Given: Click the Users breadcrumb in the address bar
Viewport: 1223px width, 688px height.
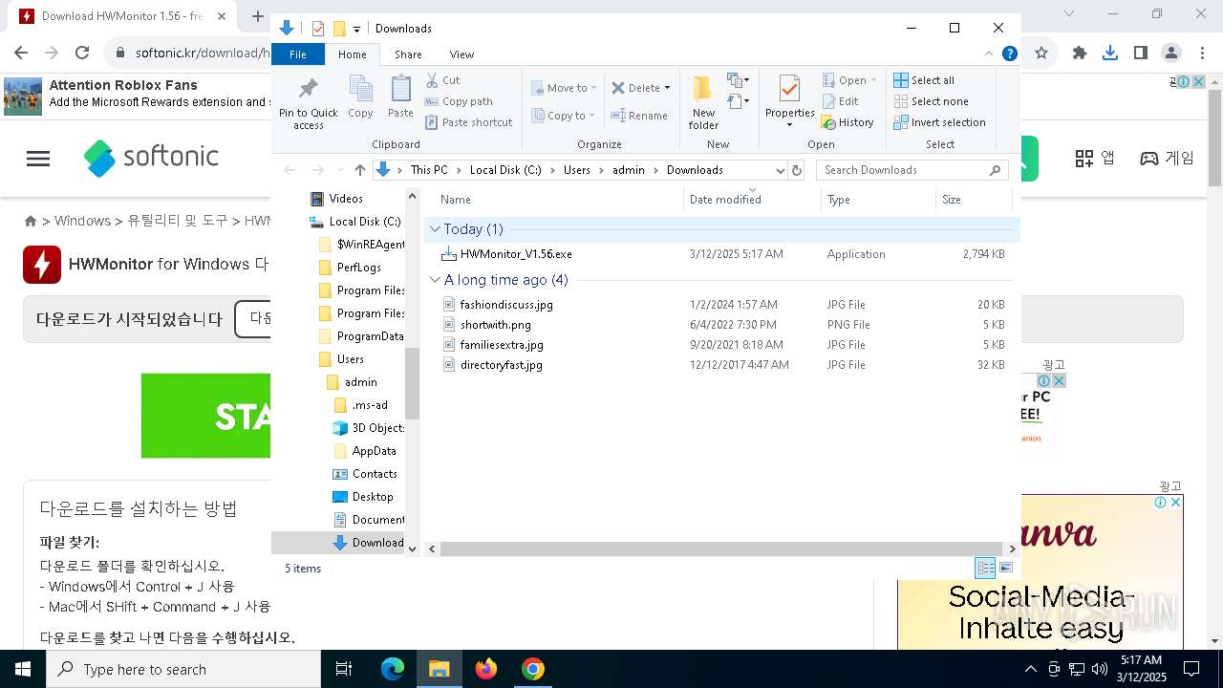Looking at the screenshot, I should click(577, 170).
